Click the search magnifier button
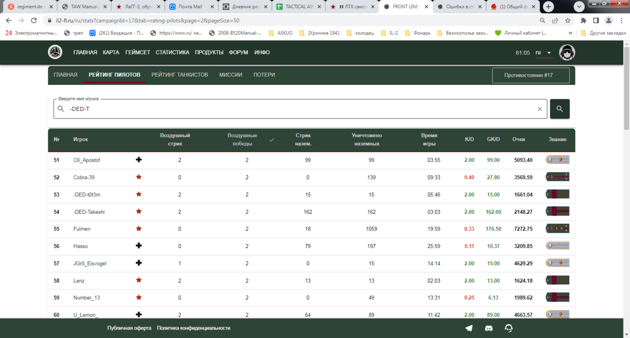 point(560,109)
